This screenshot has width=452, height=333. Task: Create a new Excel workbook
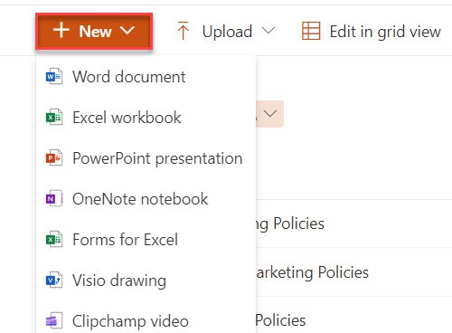(x=127, y=118)
